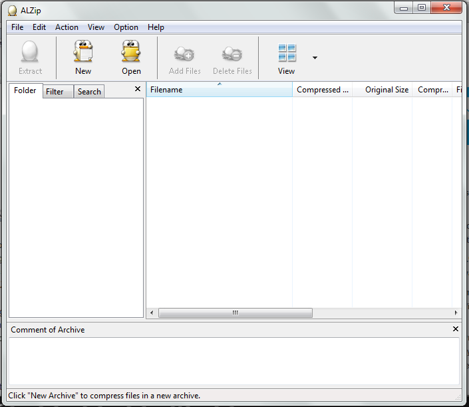Switch to the Folder tab
Screen dimensions: 469x407
(x=25, y=90)
